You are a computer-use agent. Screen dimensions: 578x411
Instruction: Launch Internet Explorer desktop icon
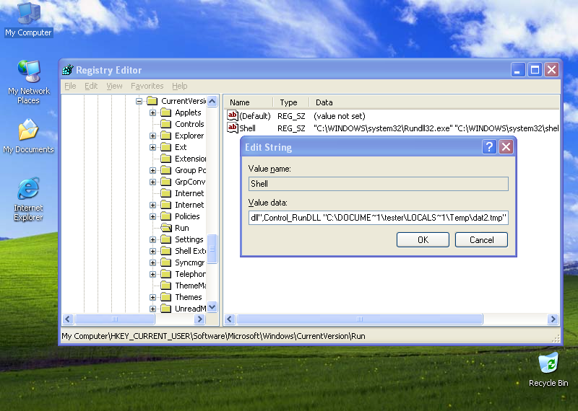28,199
